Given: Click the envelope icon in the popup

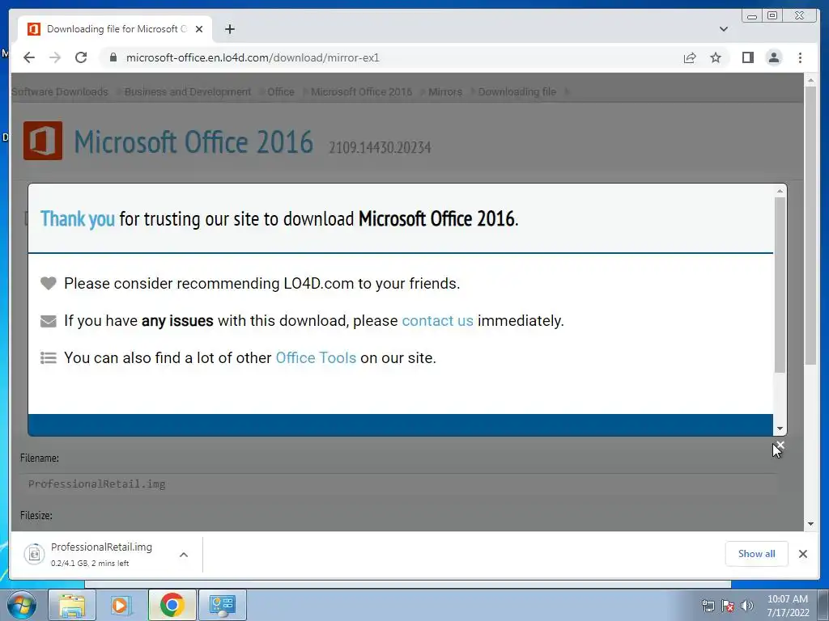Looking at the screenshot, I should click(x=48, y=321).
